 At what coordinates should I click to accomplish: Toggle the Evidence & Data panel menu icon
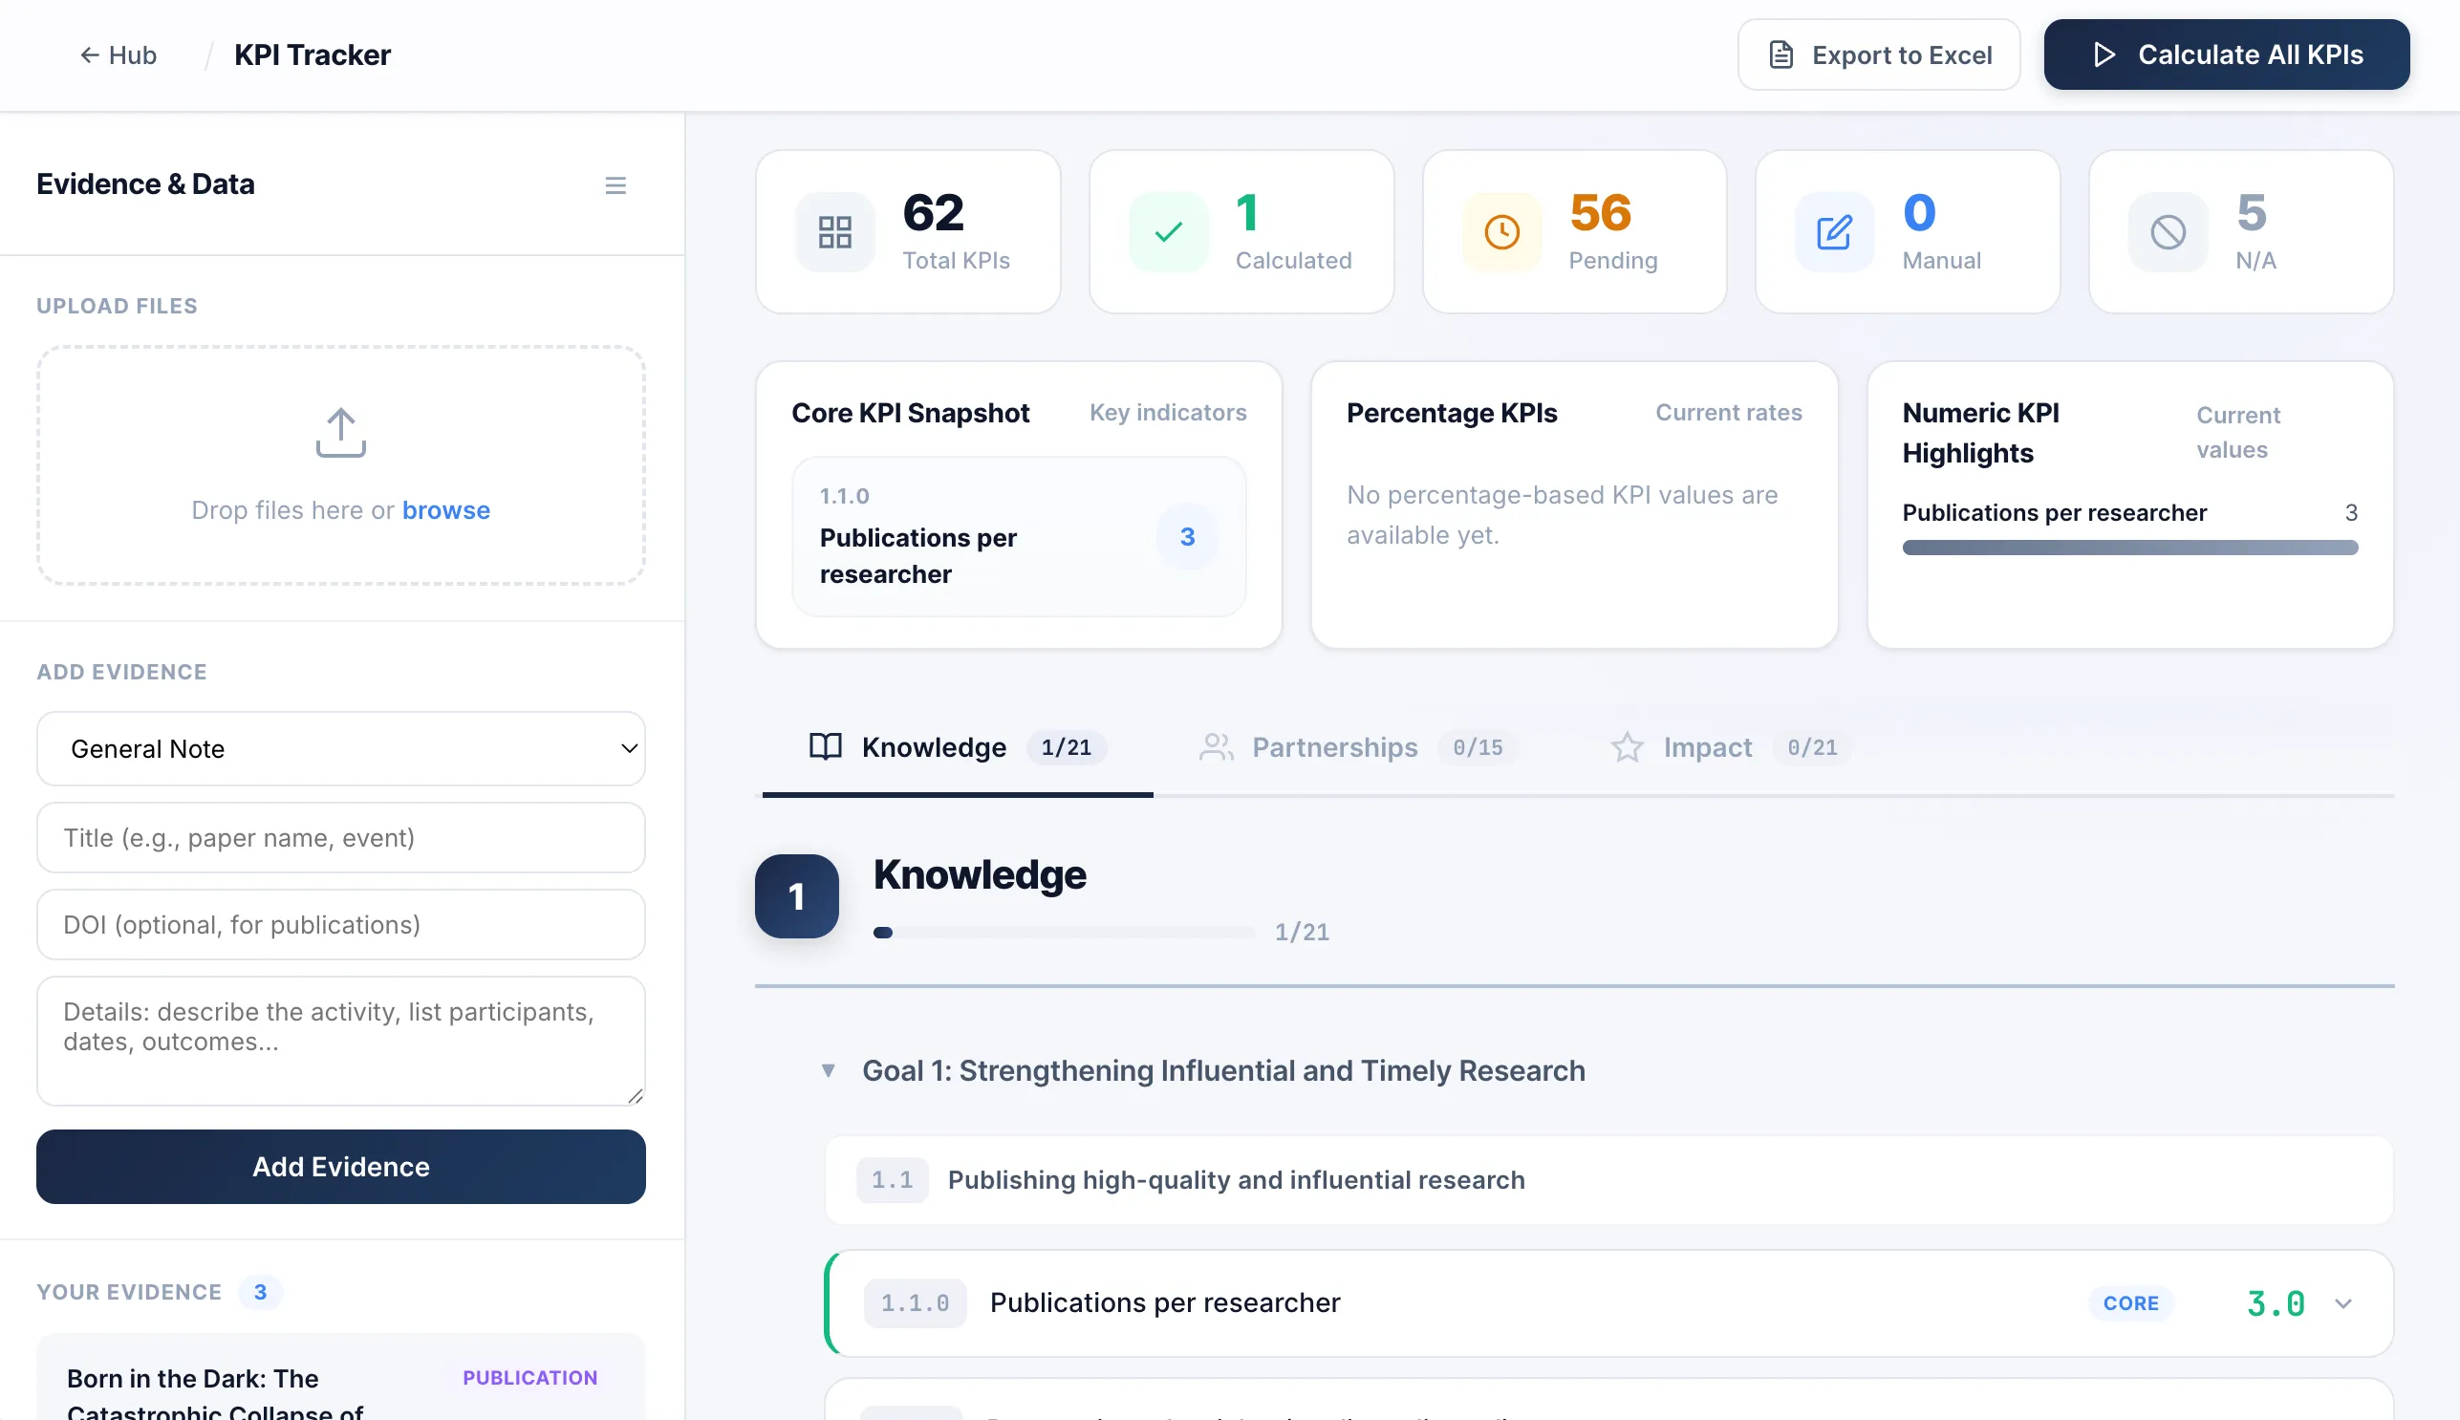615,185
